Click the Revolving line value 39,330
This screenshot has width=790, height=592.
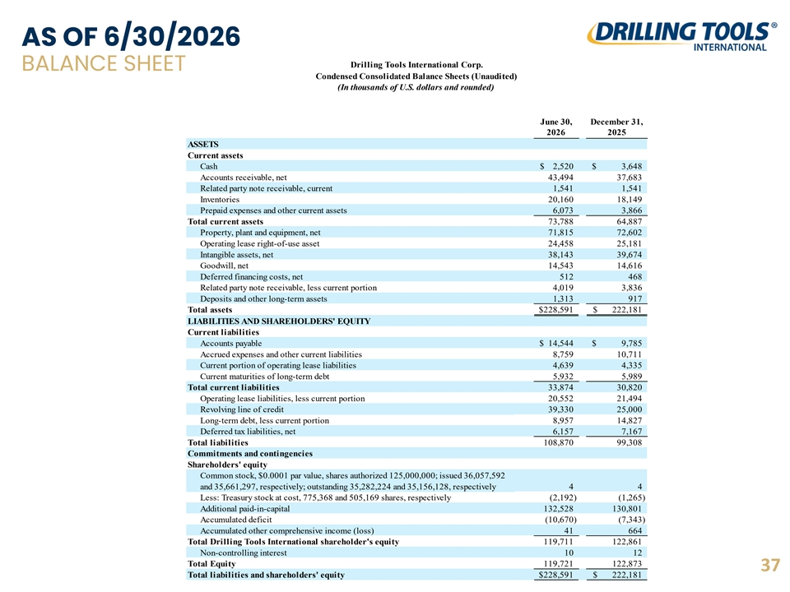pos(560,410)
